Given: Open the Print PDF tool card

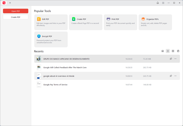Looking at the screenshot, I should pos(120,22).
